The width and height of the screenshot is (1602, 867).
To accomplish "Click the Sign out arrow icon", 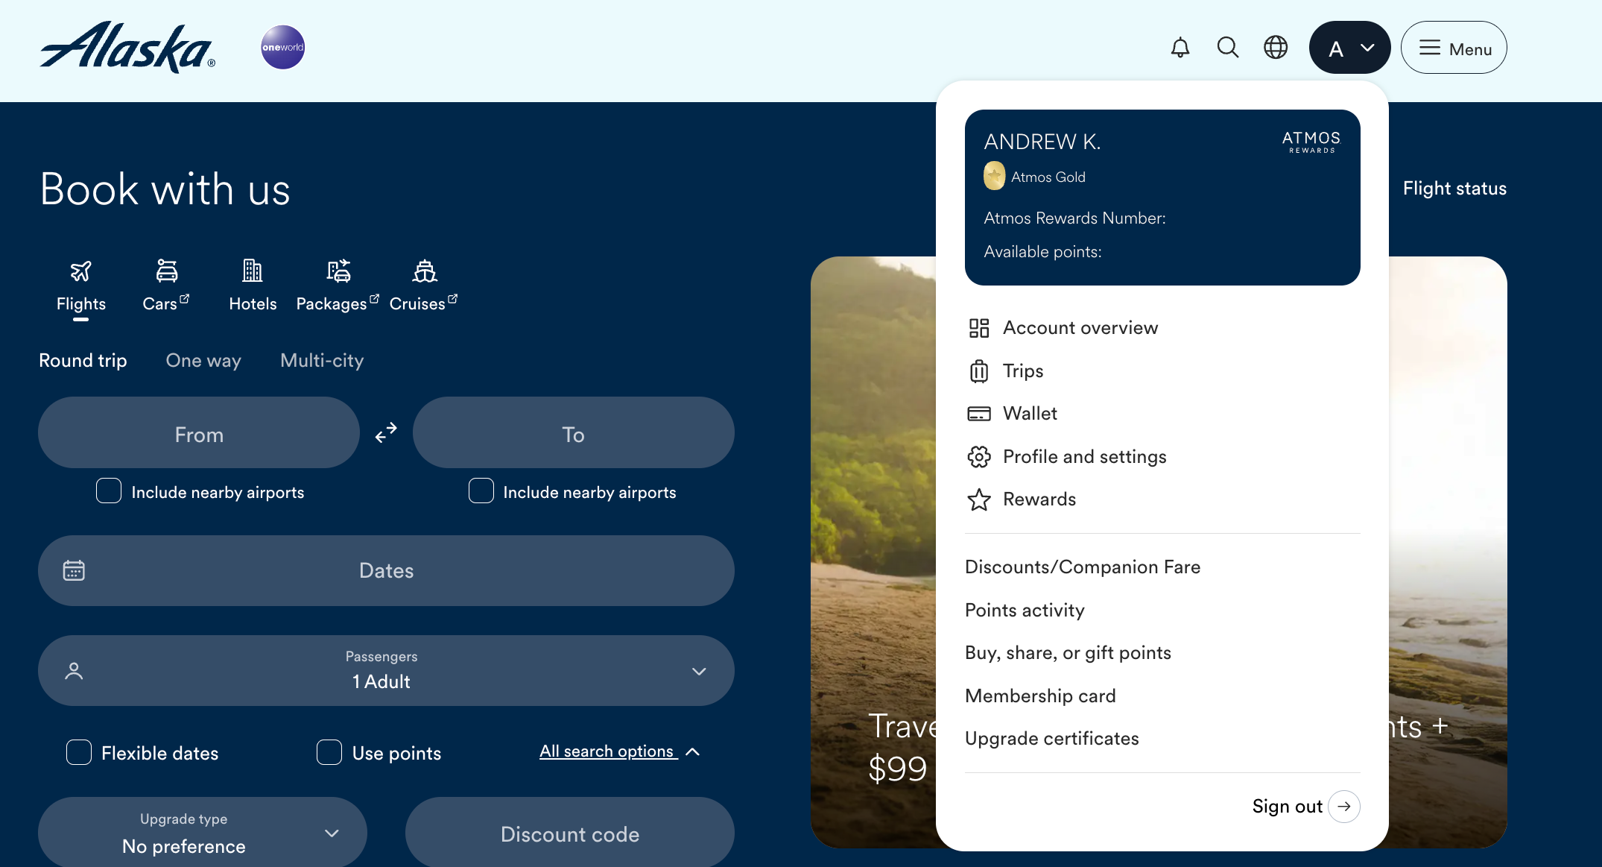I will [1344, 807].
